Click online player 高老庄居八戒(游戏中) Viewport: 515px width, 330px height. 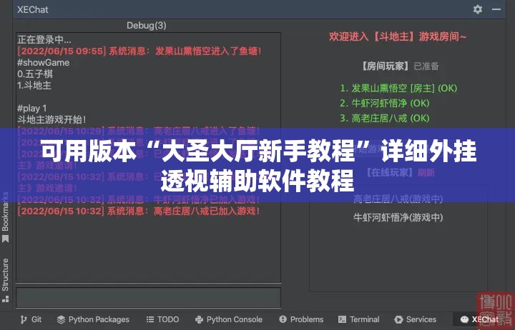[x=398, y=199]
